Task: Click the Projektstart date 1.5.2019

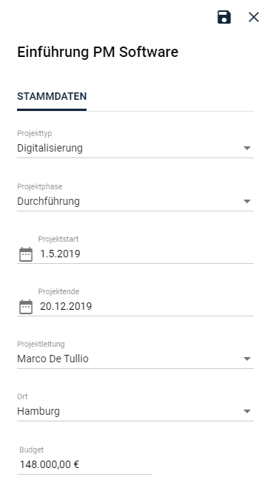Action: click(x=60, y=254)
